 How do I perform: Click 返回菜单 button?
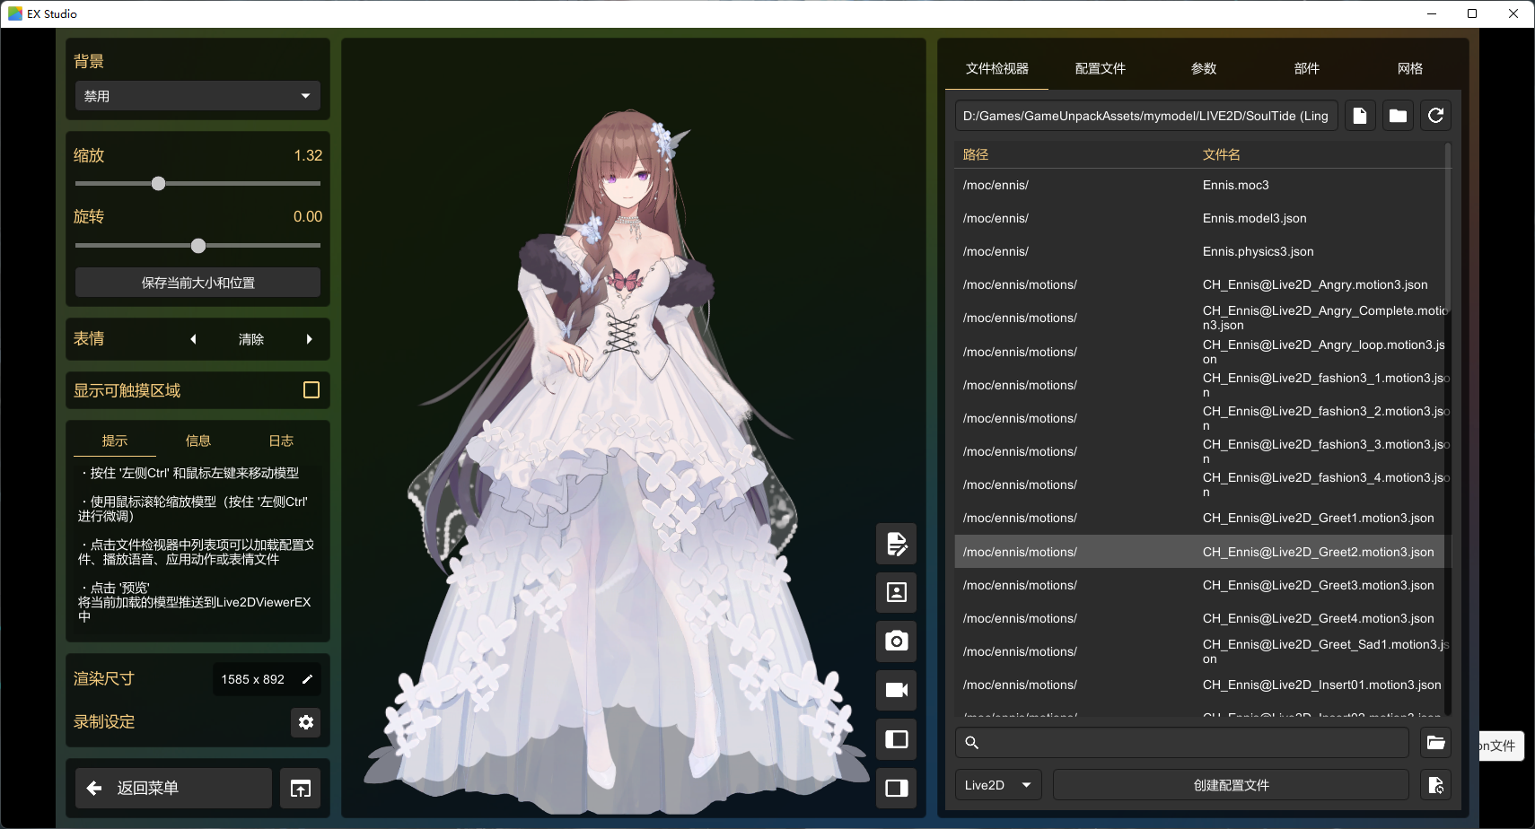coord(173,789)
